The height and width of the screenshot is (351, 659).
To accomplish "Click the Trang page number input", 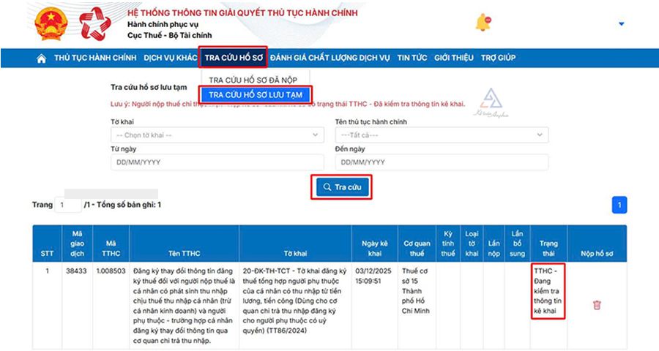I will (x=69, y=205).
